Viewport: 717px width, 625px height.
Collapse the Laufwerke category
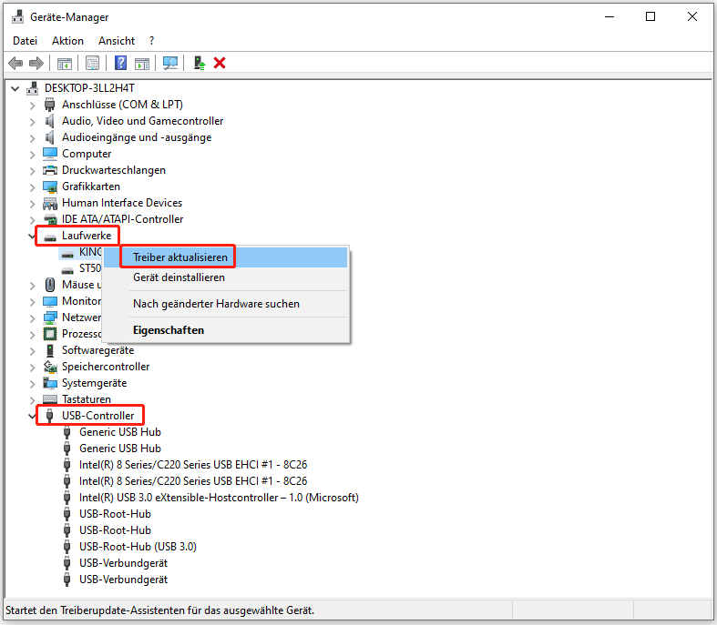32,236
